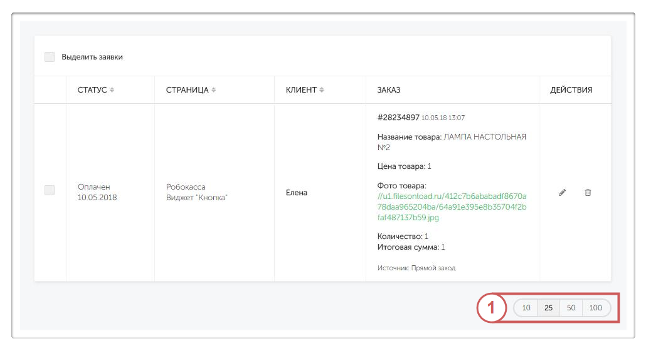The height and width of the screenshot is (351, 646).
Task: Delete the order using the trash icon
Action: [x=588, y=193]
